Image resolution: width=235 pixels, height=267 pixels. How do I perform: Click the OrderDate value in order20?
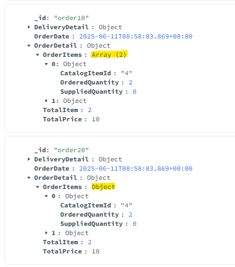point(136,168)
